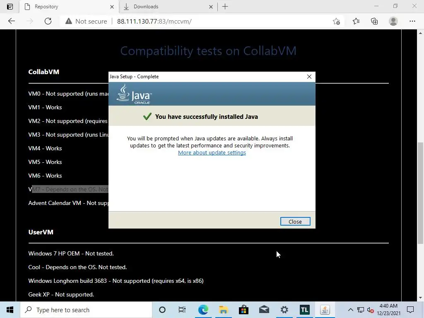
Task: Close the Downloads tab
Action: click(x=211, y=7)
